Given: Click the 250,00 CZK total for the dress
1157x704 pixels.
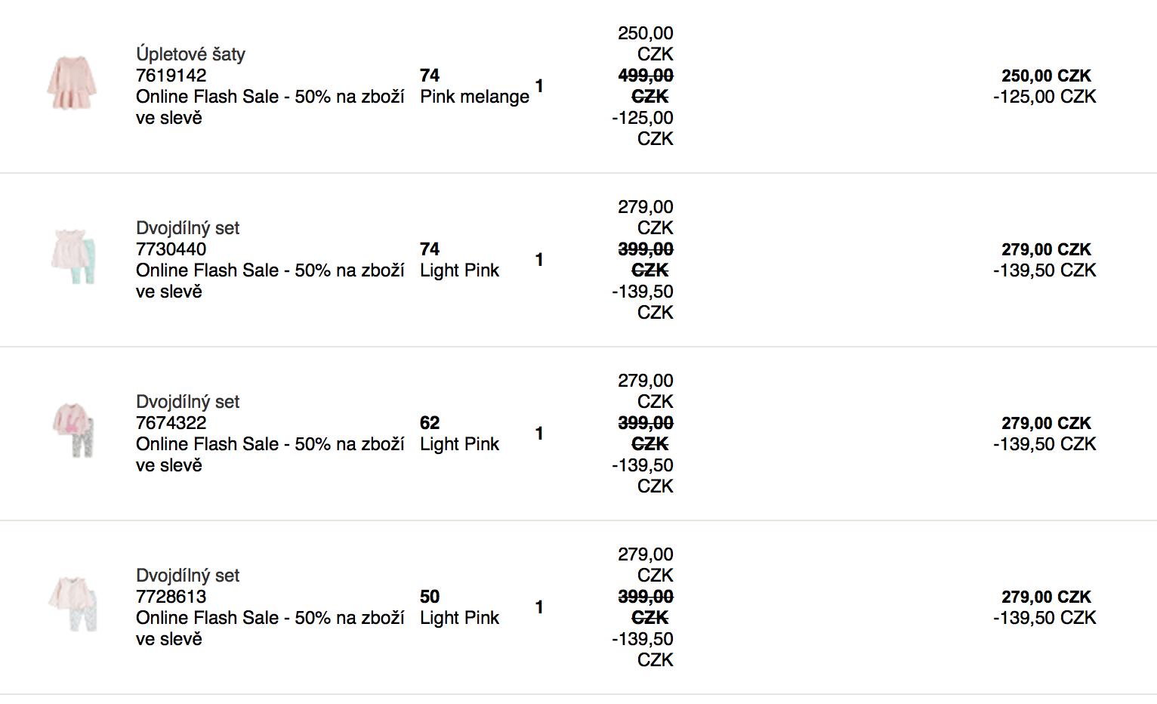Looking at the screenshot, I should pyautogui.click(x=1045, y=76).
